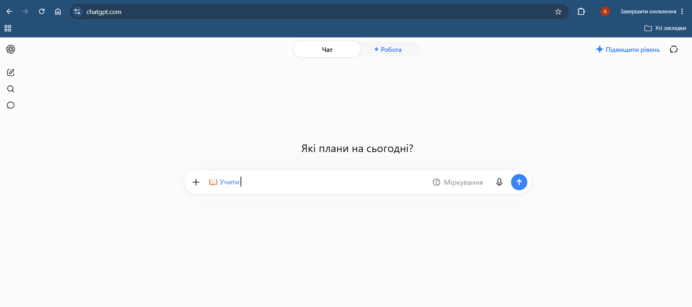Viewport: 692px width, 307px height.
Task: Start a new chat with the compose icon
Action: [11, 72]
